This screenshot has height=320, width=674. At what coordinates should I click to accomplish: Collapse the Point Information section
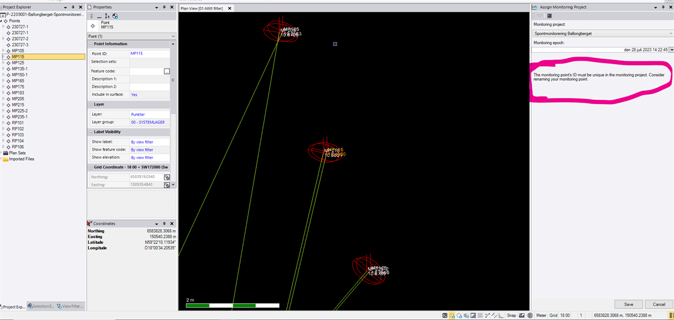pyautogui.click(x=92, y=44)
